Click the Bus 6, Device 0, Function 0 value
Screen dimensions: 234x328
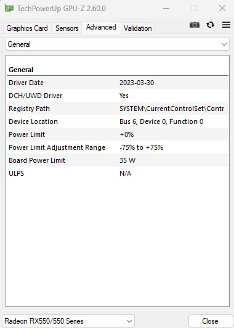coord(161,121)
